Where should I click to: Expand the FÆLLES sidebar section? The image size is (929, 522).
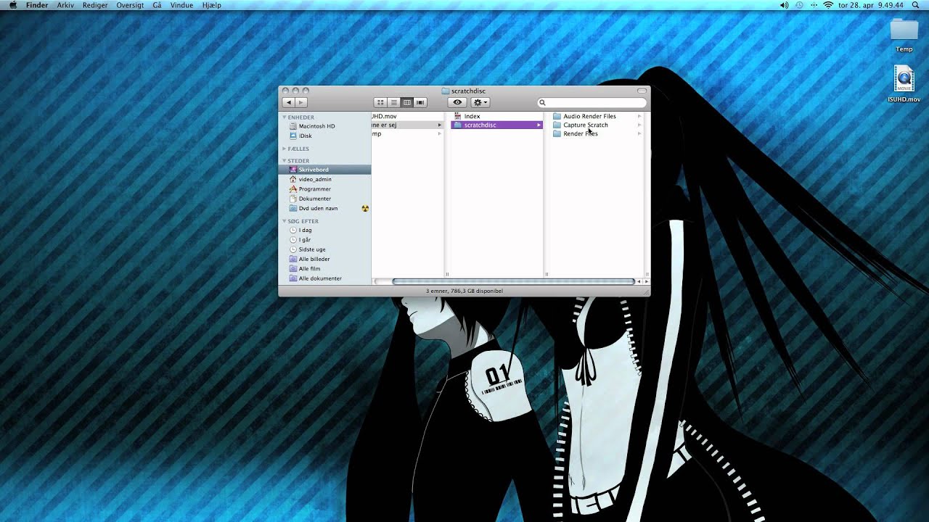click(285, 149)
